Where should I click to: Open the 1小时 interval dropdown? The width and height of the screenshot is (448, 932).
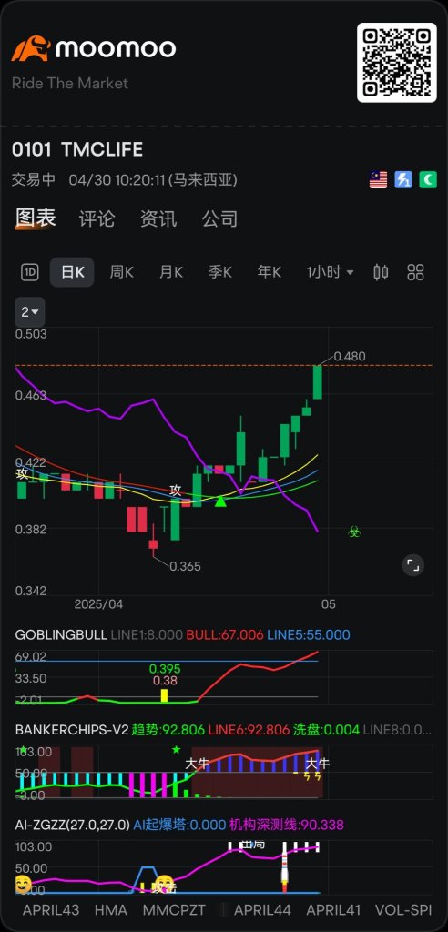(331, 272)
